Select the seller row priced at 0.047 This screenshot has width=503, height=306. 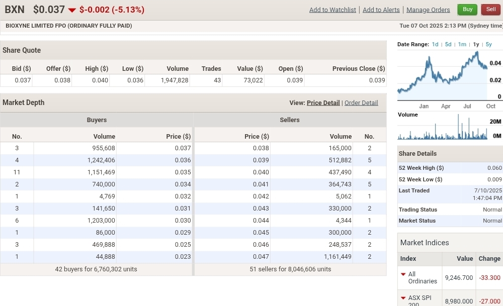coord(290,257)
